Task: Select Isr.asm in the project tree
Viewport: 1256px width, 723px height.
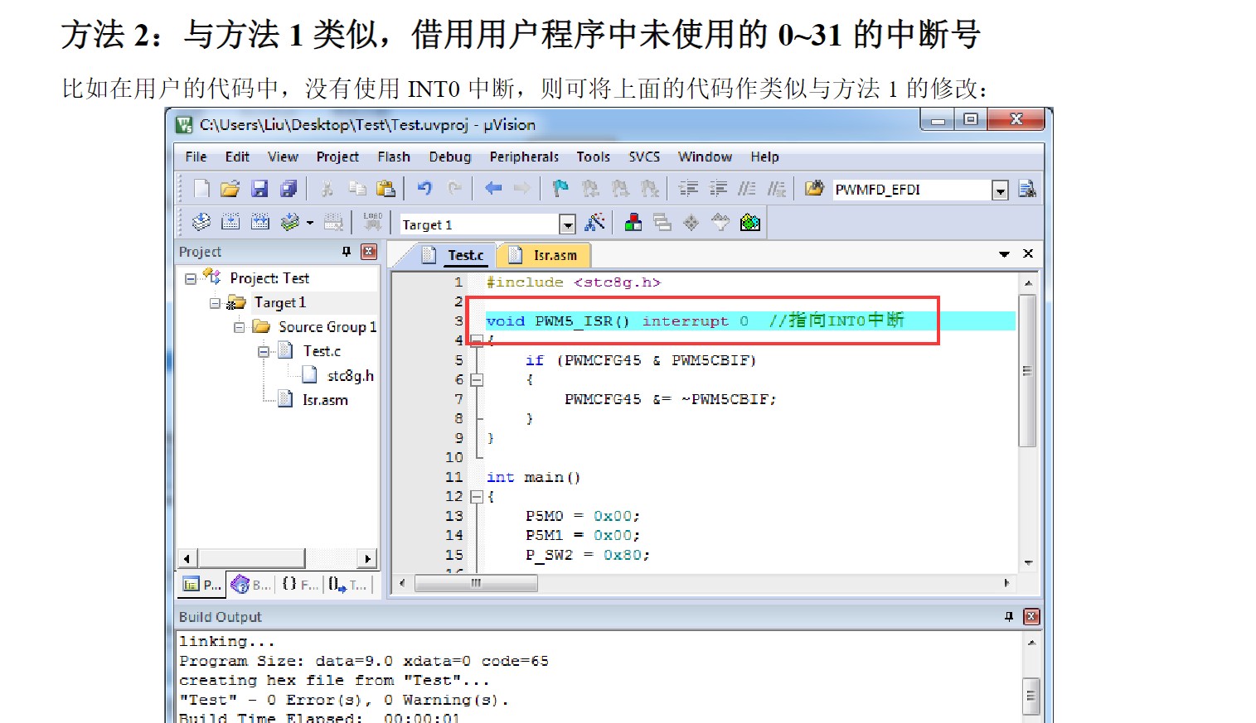Action: pyautogui.click(x=325, y=400)
